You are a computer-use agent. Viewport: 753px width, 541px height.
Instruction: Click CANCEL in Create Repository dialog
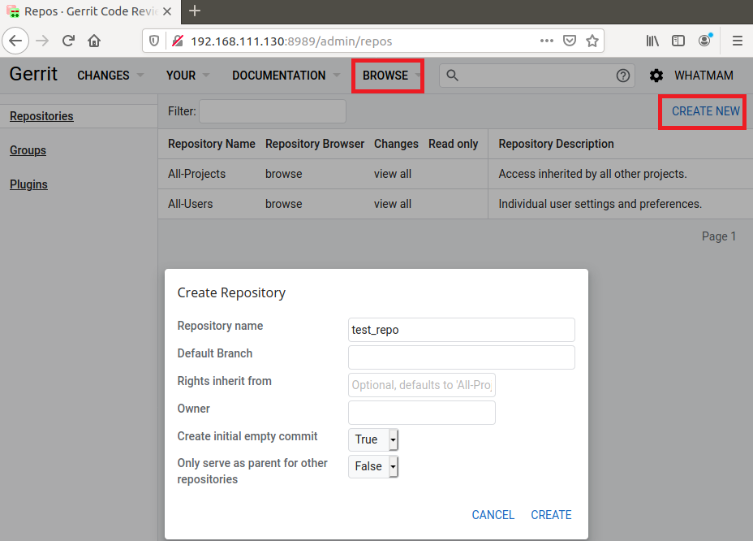pyautogui.click(x=493, y=515)
